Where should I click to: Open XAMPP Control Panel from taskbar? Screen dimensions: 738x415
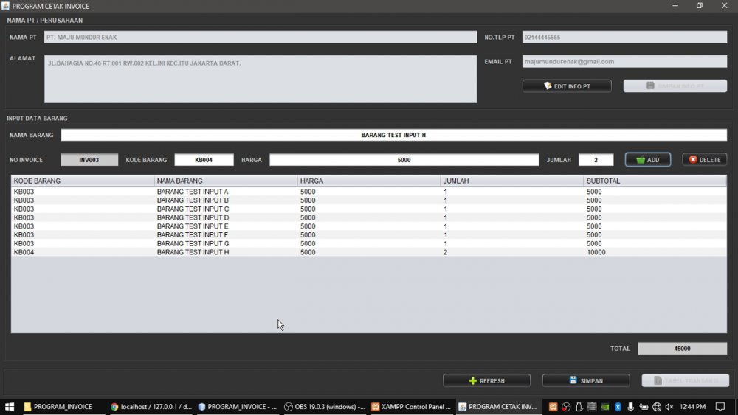410,406
